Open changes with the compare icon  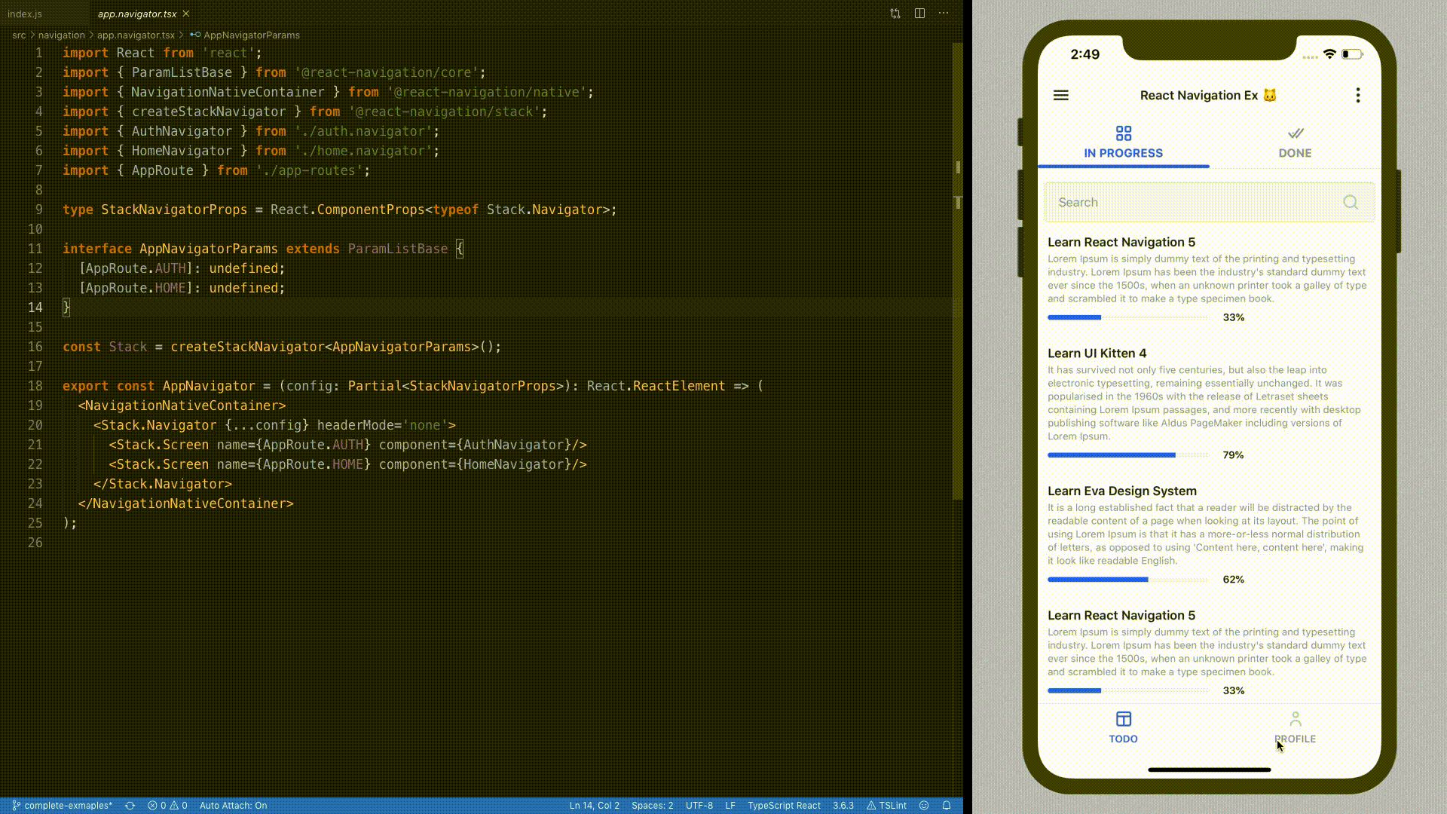[x=895, y=13]
